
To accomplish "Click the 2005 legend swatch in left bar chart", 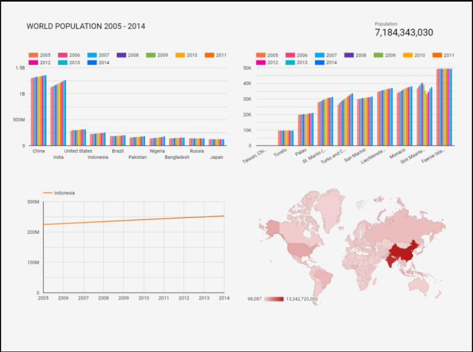I will pos(33,55).
